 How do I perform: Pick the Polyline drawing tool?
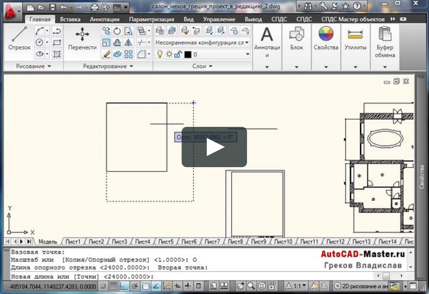click(57, 31)
